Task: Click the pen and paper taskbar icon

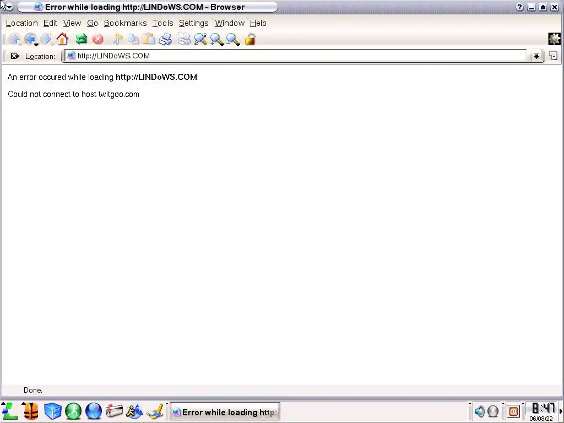Action: (x=155, y=412)
